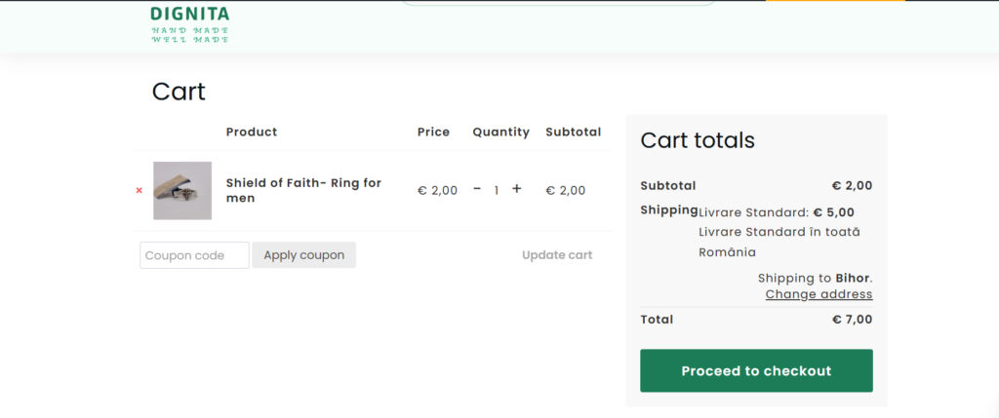Click the search bar at top
Image resolution: width=999 pixels, height=418 pixels.
click(x=559, y=3)
